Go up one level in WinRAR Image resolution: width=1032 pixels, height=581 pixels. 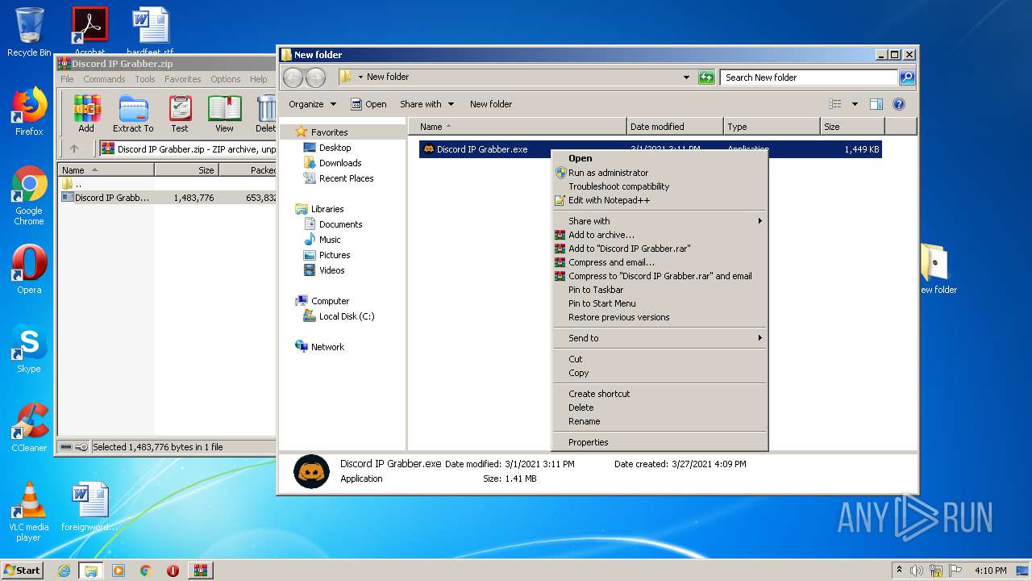(x=74, y=148)
